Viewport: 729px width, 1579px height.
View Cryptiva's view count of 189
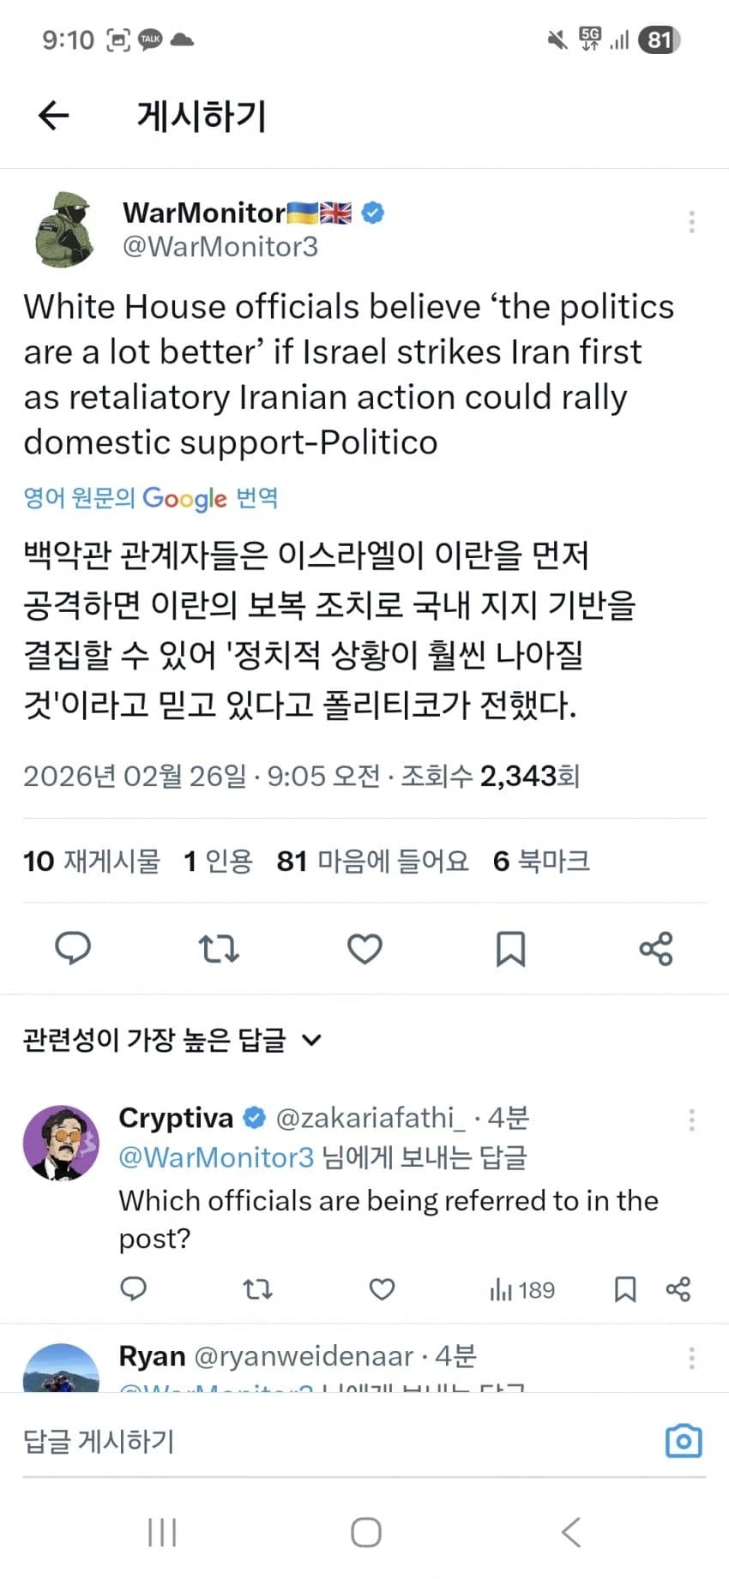521,1288
